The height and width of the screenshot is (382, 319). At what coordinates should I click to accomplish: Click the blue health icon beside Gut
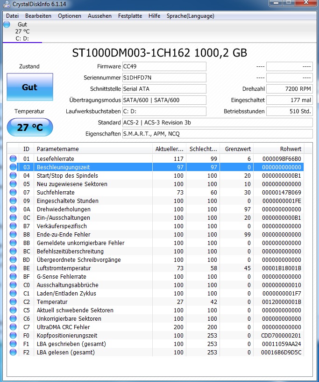(7, 24)
